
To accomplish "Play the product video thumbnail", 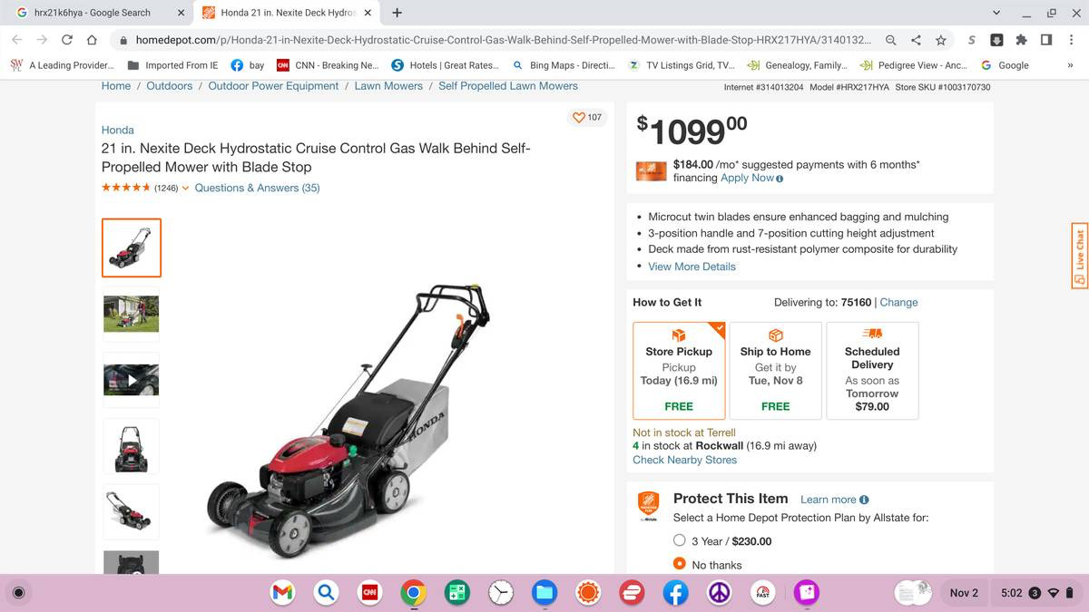I will click(x=132, y=380).
